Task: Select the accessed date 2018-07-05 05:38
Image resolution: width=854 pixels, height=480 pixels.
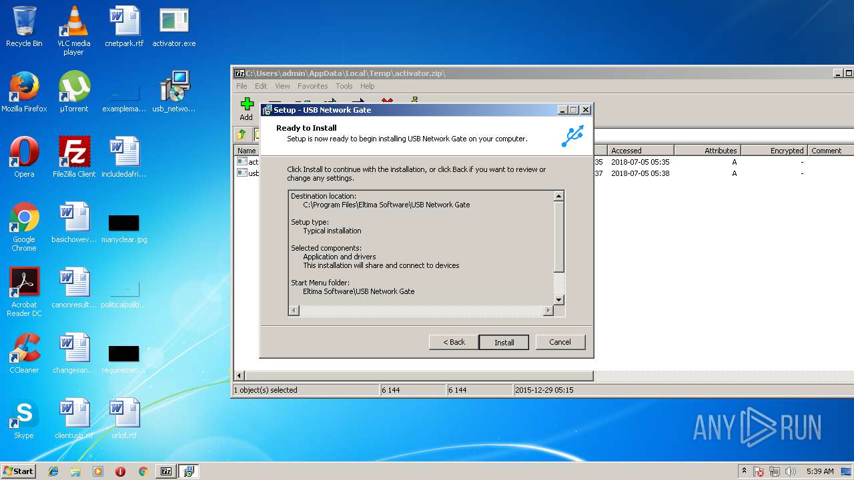Action: (x=640, y=173)
